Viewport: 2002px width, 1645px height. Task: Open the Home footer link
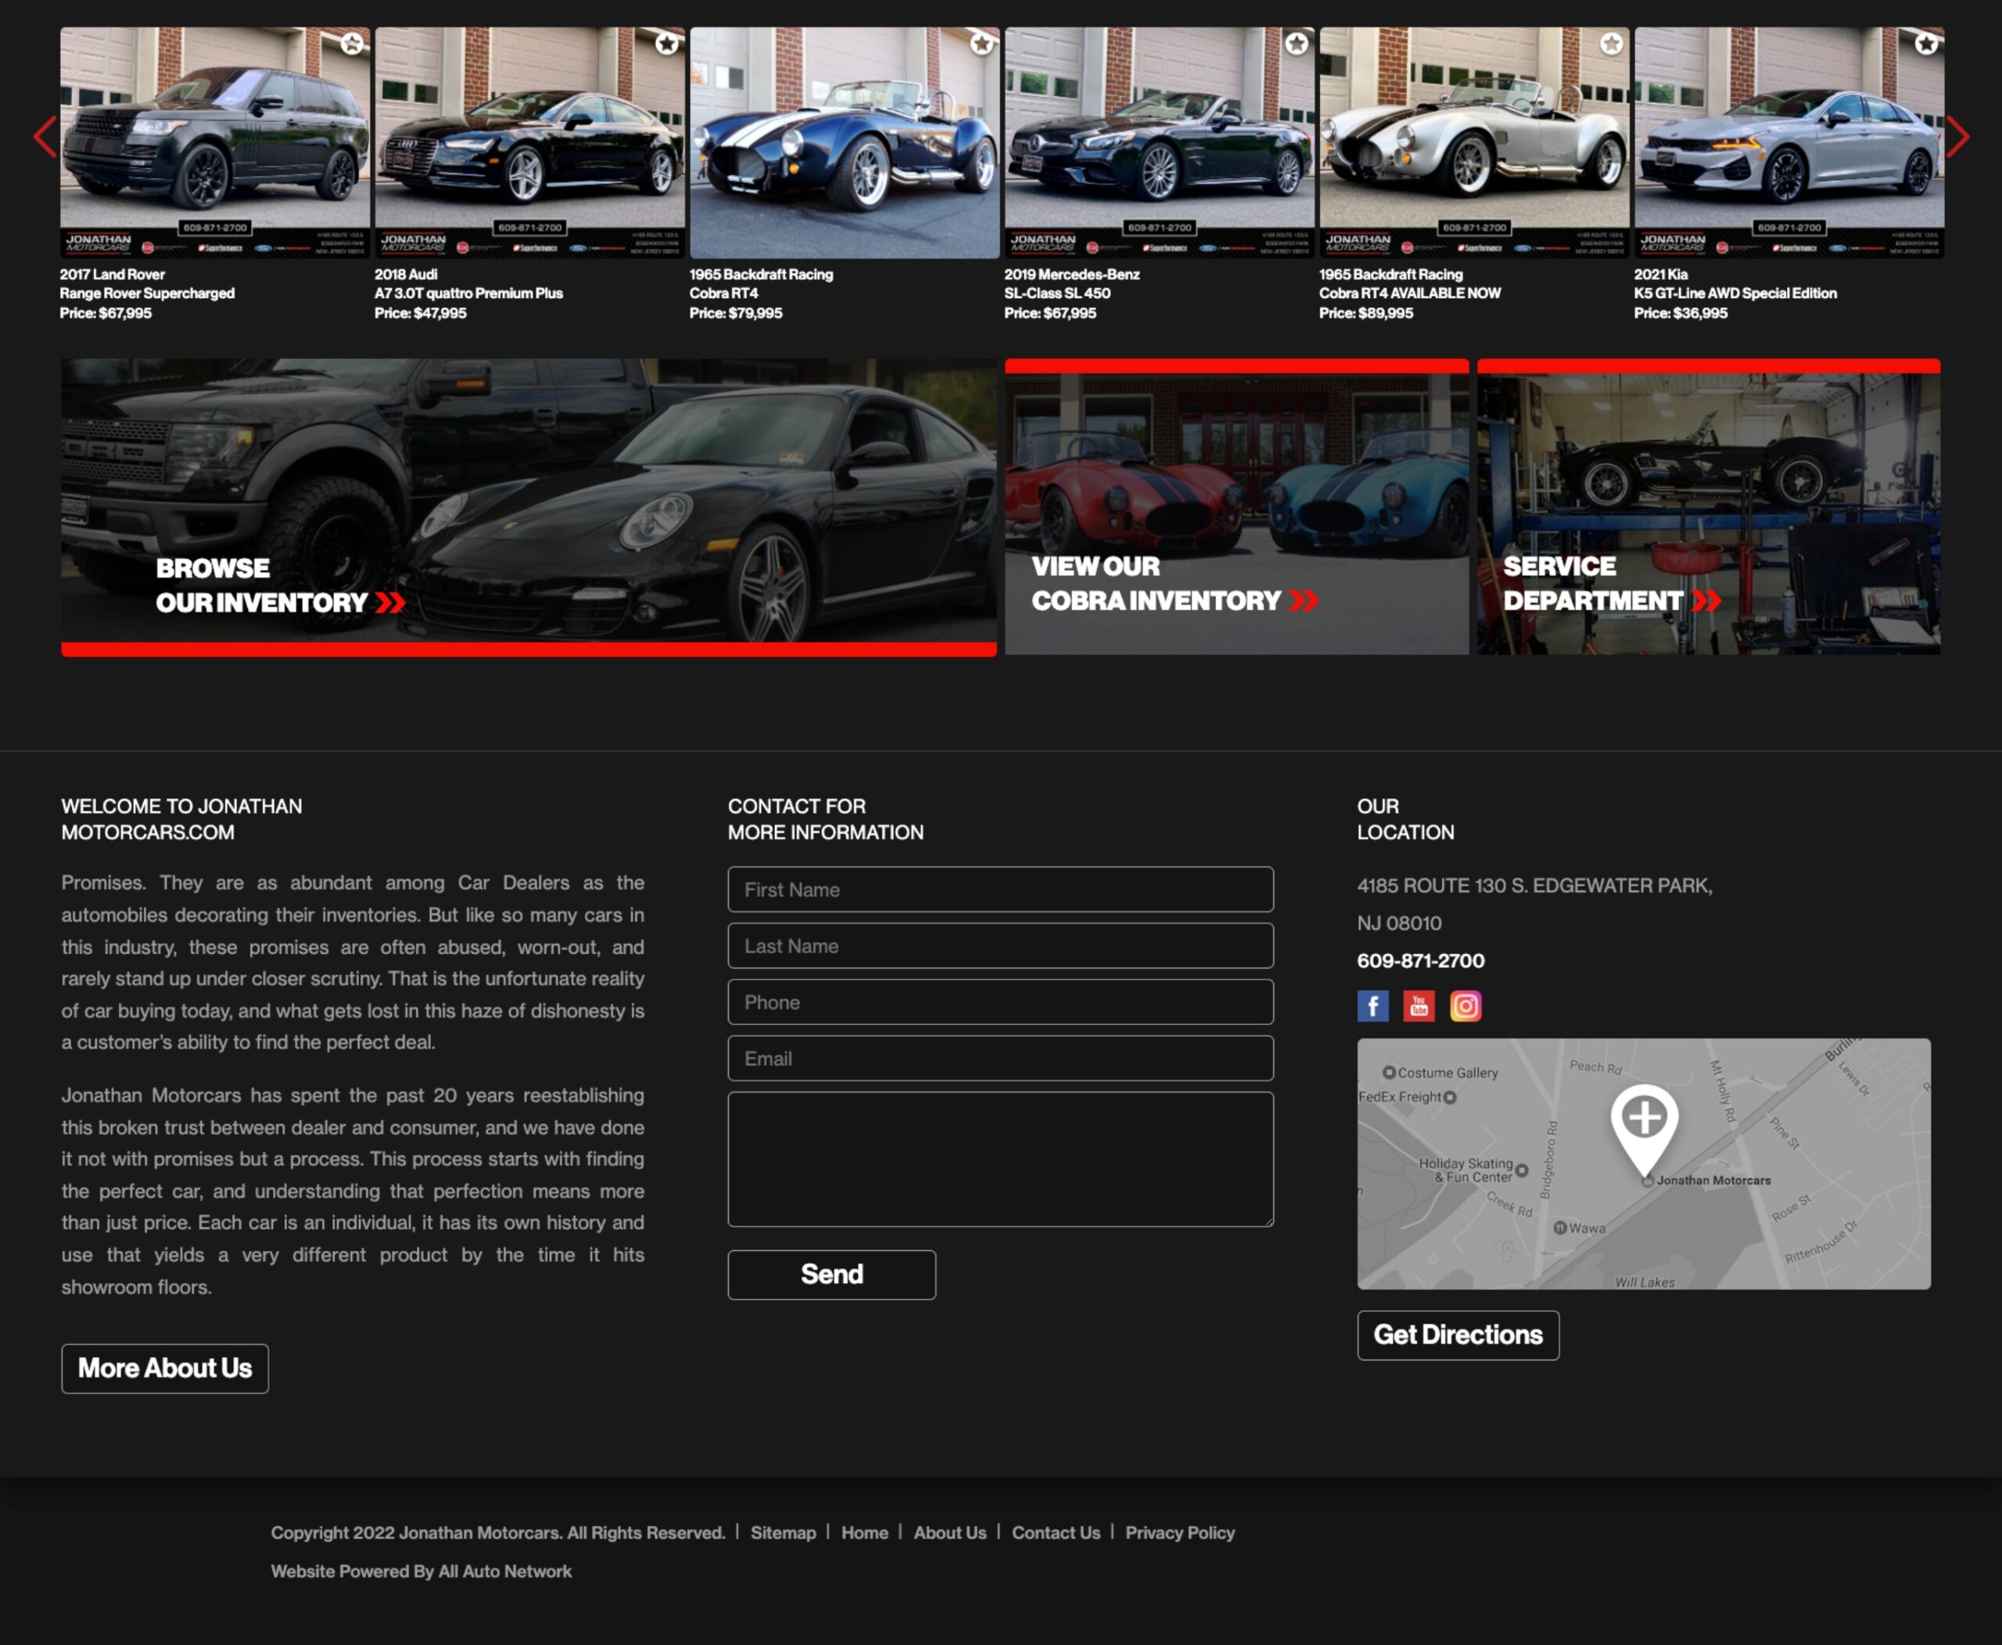coord(864,1533)
